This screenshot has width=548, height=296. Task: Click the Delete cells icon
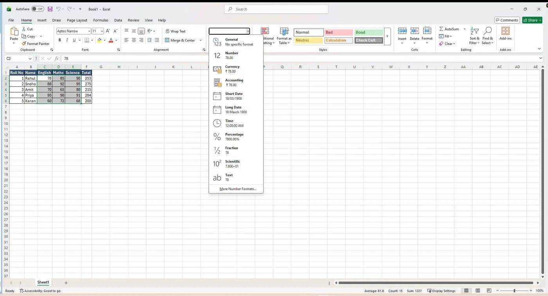(x=415, y=31)
